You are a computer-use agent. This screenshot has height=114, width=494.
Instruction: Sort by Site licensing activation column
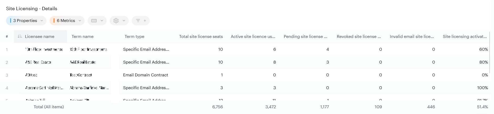click(x=465, y=37)
